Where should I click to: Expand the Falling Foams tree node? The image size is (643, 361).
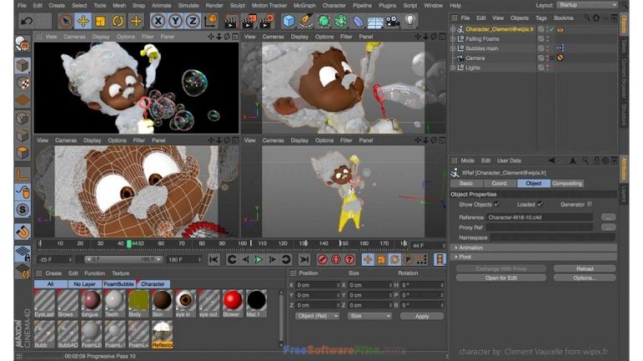(453, 39)
